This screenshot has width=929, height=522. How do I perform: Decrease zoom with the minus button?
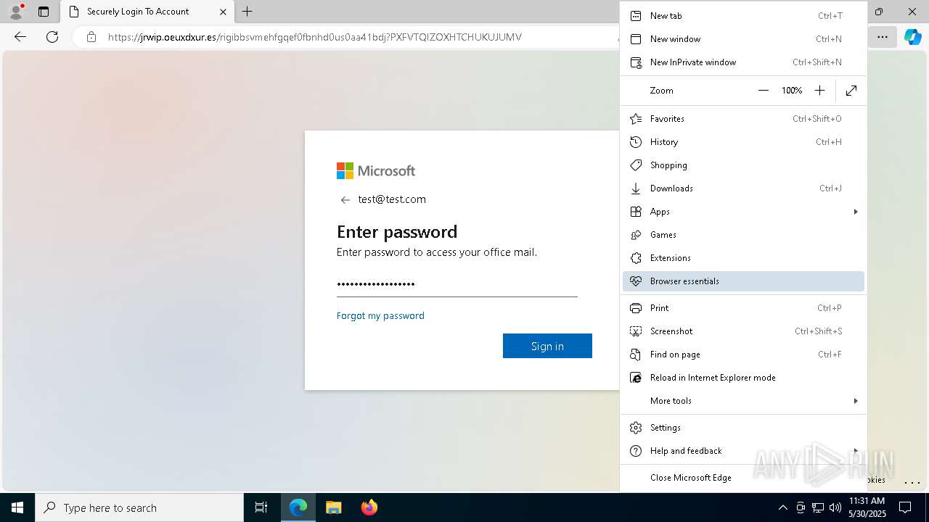pyautogui.click(x=763, y=91)
